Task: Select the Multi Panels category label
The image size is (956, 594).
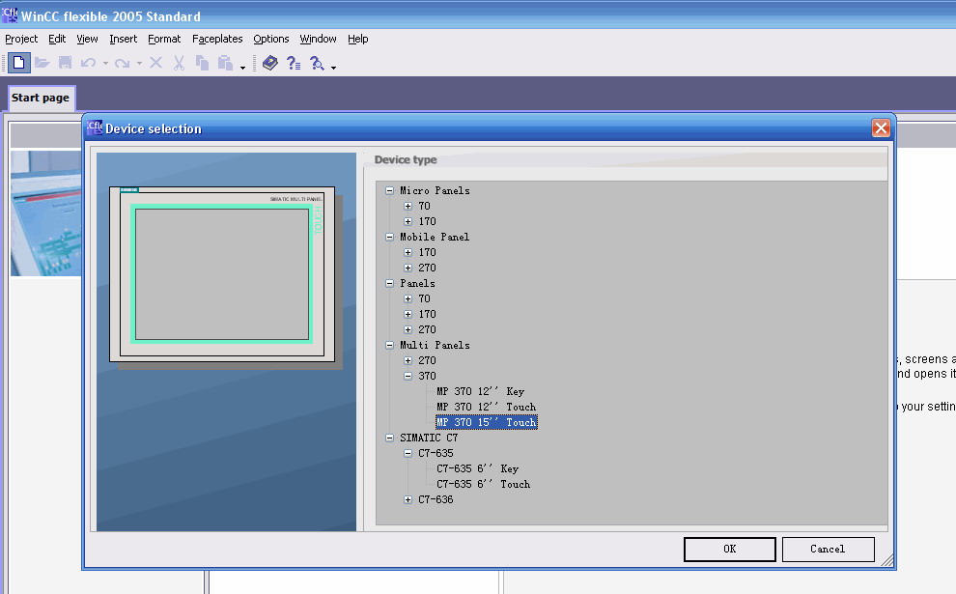Action: click(x=435, y=345)
